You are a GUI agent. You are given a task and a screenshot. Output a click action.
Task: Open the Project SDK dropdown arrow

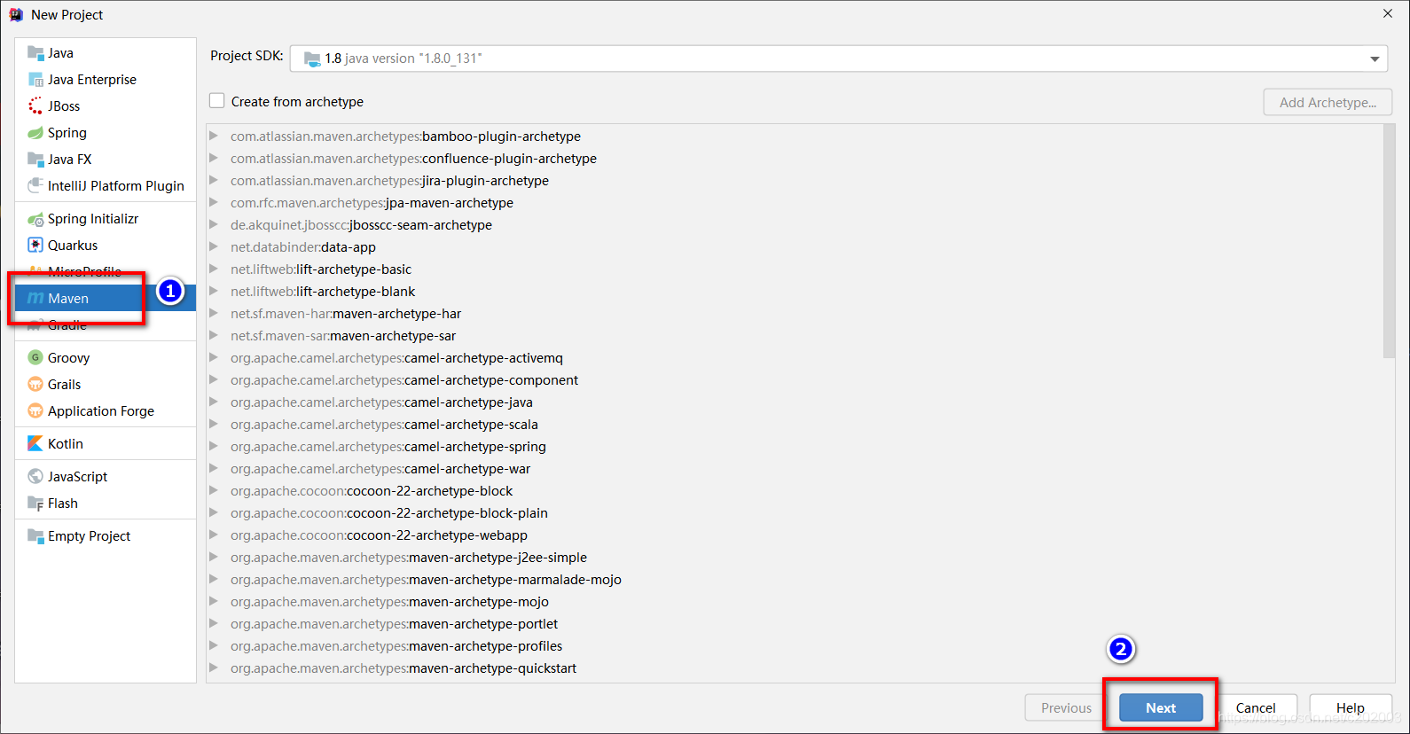[x=1375, y=59]
